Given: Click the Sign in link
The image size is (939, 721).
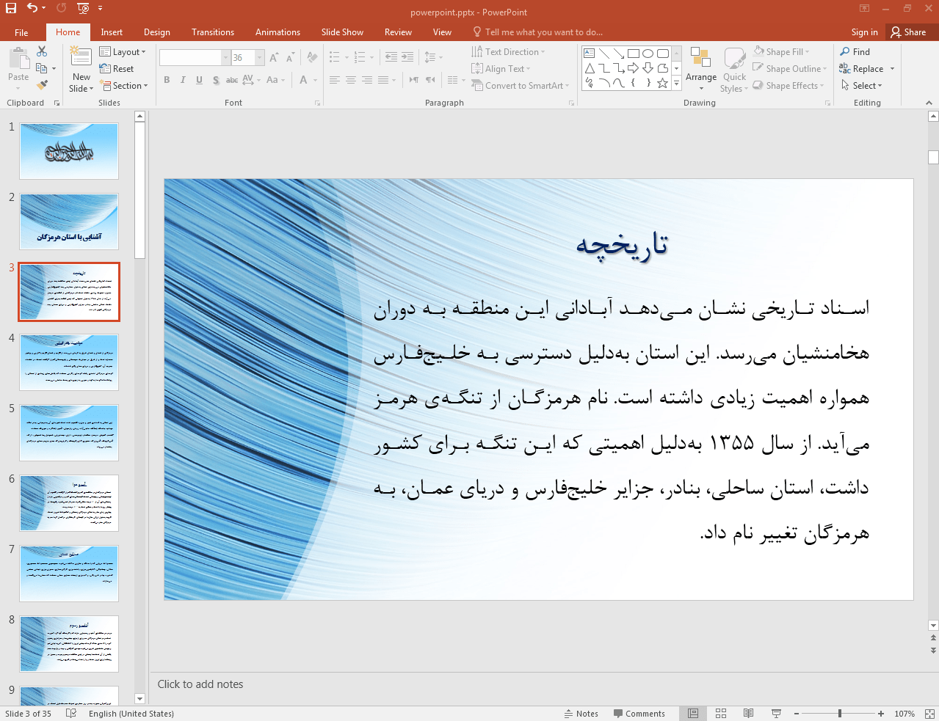Looking at the screenshot, I should coord(864,32).
